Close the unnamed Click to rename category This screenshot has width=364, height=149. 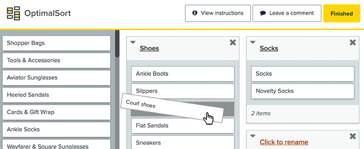click(352, 136)
